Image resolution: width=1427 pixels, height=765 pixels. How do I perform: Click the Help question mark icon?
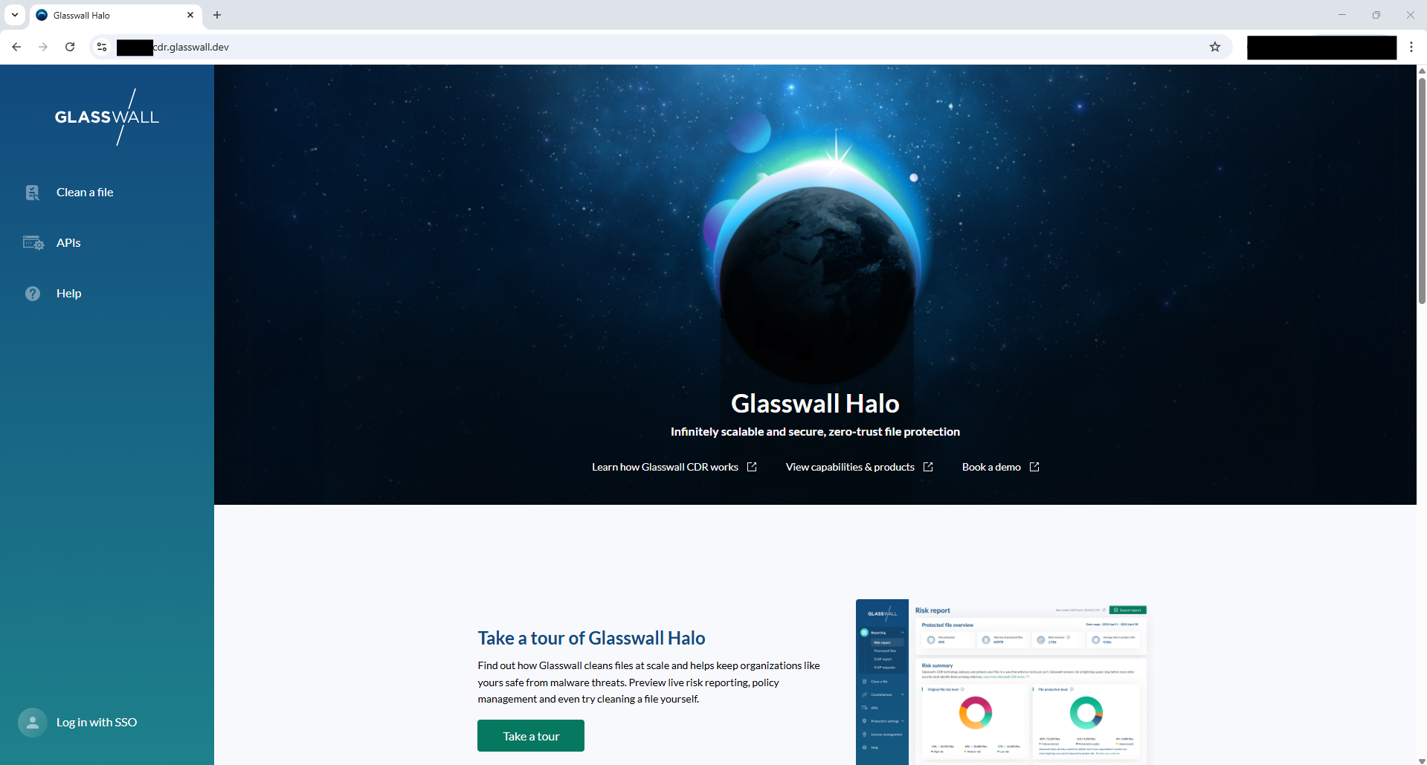pyautogui.click(x=33, y=294)
